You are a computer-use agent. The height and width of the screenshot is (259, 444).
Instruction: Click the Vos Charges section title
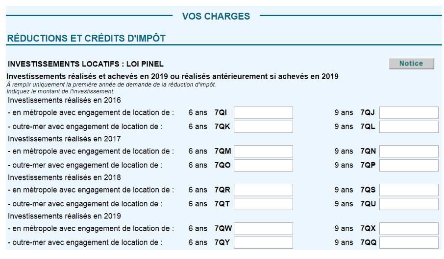click(x=216, y=16)
